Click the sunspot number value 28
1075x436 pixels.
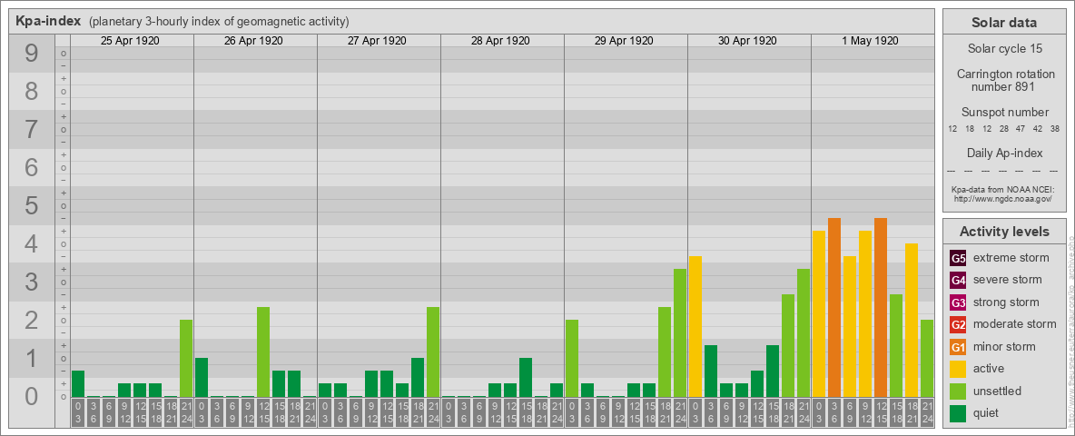(1003, 129)
